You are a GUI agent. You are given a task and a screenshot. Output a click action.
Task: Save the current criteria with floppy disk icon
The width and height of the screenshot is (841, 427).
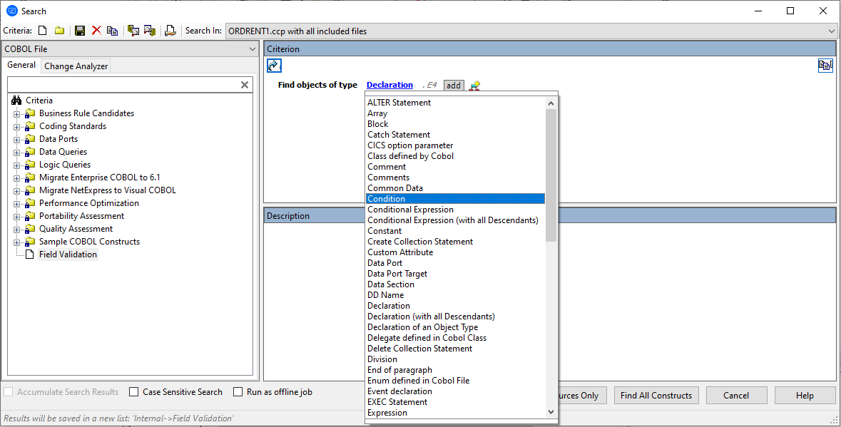80,30
